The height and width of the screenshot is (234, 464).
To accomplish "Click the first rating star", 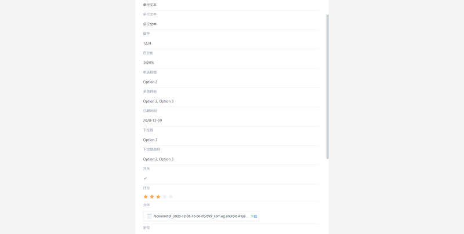I will 146,197.
